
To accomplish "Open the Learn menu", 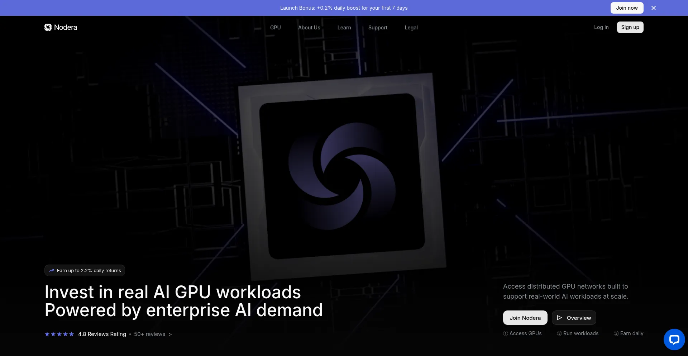I will coord(344,28).
